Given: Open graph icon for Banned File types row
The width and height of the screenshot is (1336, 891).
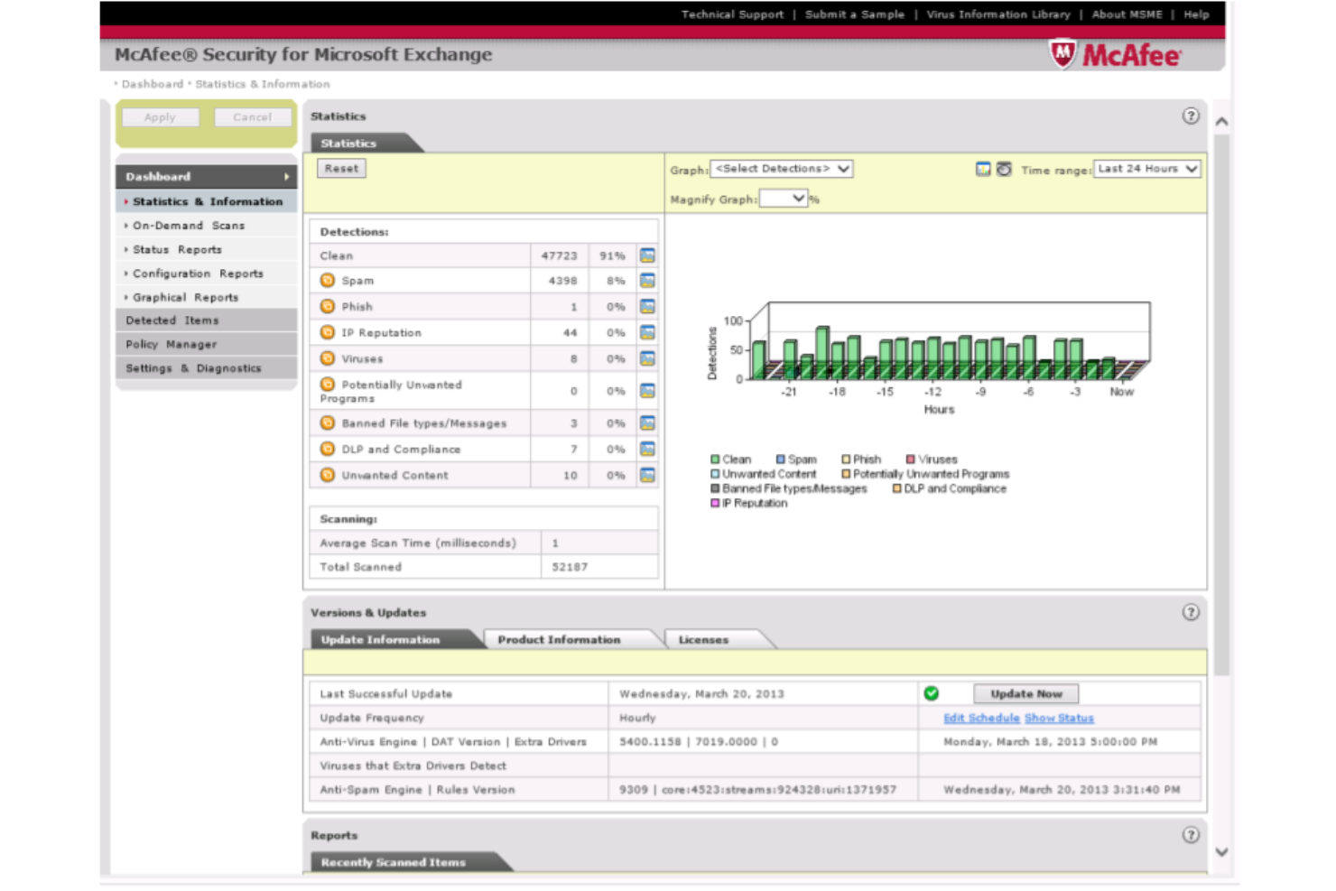Looking at the screenshot, I should pos(647,422).
